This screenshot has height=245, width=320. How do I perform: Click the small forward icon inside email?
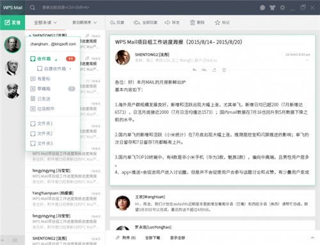tap(214, 70)
